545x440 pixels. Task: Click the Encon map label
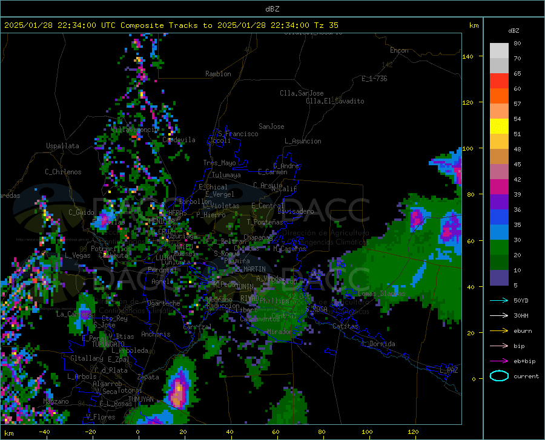click(399, 50)
